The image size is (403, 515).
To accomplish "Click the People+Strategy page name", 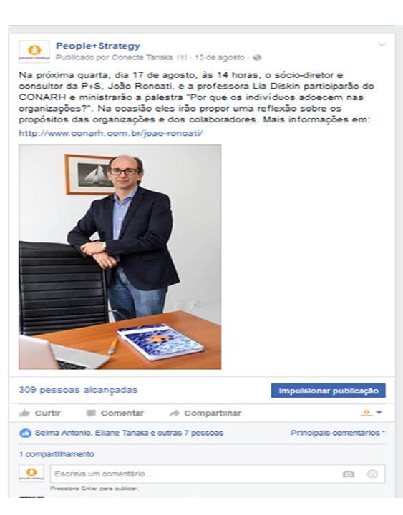I will click(x=98, y=46).
